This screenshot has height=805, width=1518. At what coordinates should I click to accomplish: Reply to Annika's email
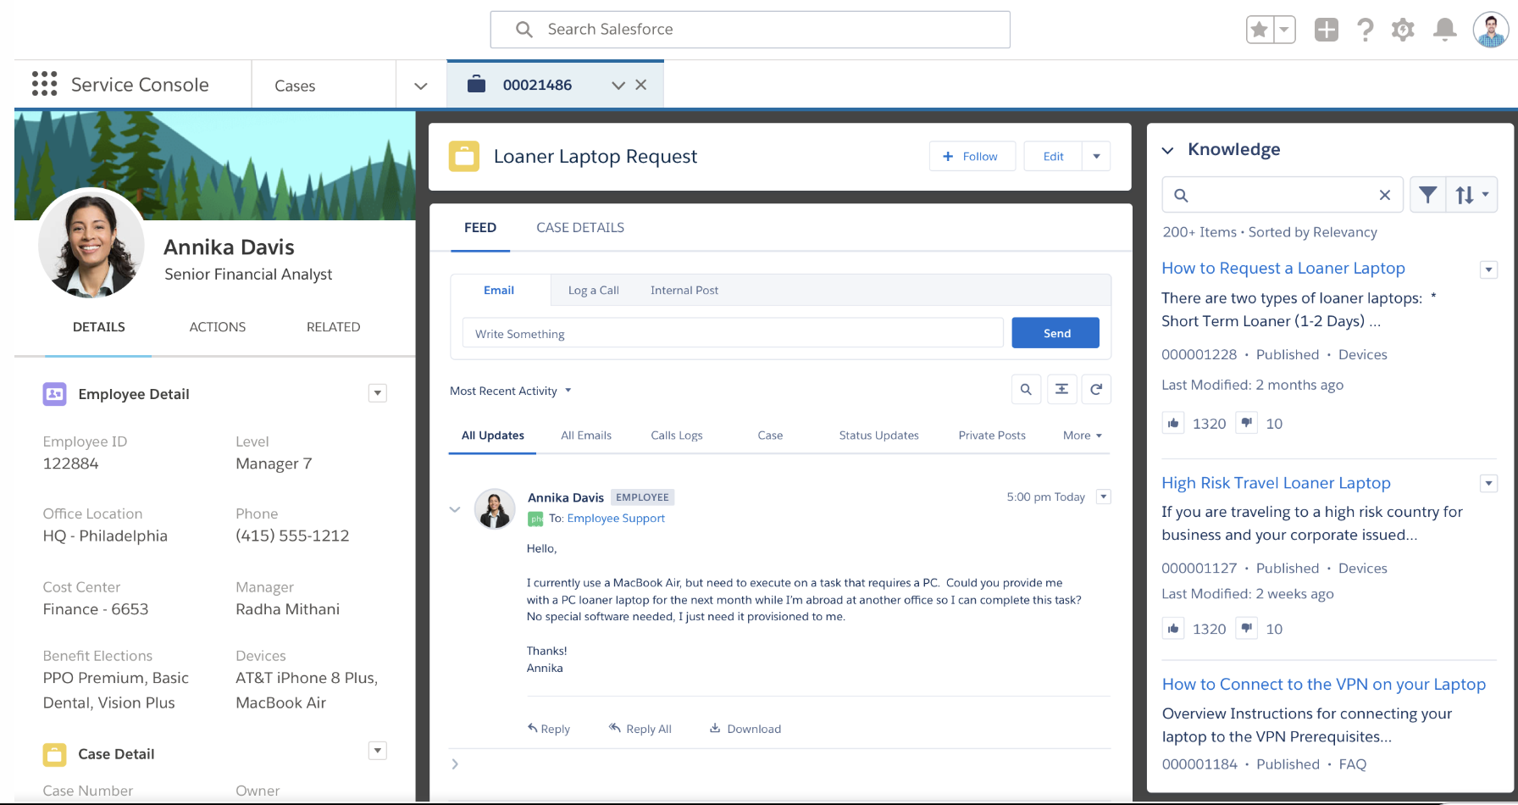pos(548,729)
